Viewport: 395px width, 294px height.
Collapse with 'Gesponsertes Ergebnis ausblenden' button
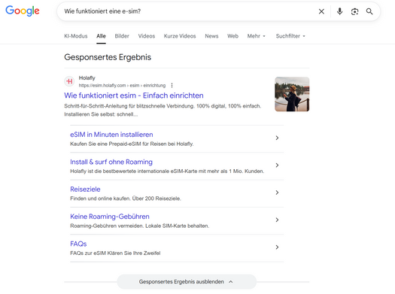187,282
